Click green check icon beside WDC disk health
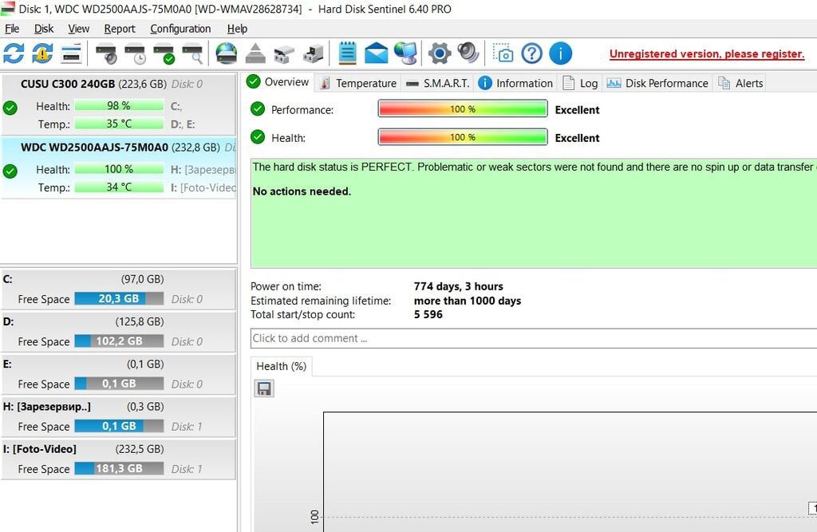The width and height of the screenshot is (817, 532). [x=10, y=171]
